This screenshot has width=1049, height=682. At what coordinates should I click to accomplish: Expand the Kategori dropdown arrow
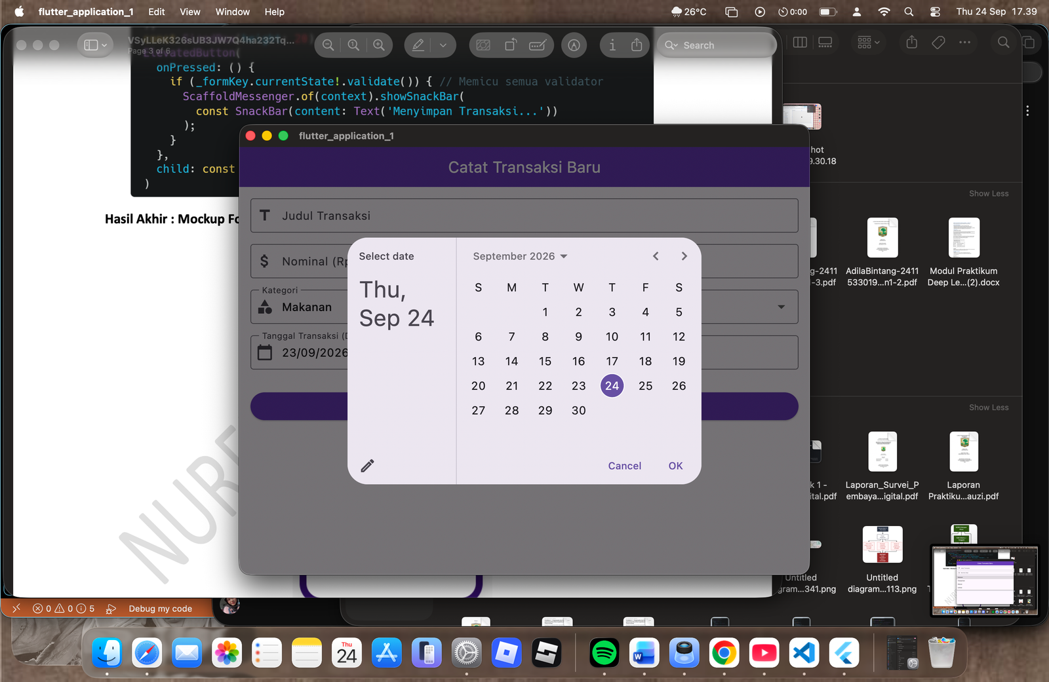pyautogui.click(x=781, y=307)
